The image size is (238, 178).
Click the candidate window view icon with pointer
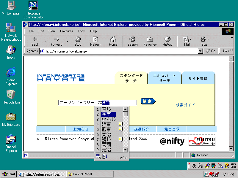click(98, 156)
